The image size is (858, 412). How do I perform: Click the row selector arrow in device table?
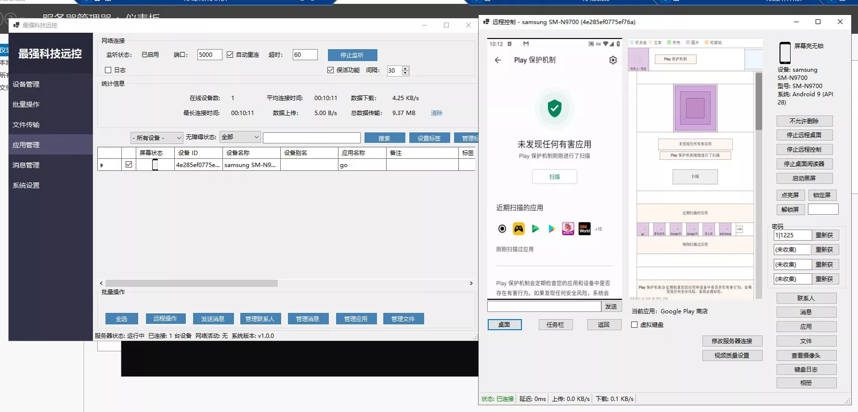pyautogui.click(x=102, y=165)
